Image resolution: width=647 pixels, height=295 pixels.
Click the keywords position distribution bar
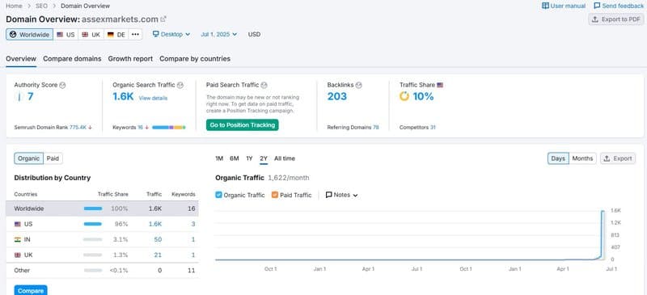169,128
